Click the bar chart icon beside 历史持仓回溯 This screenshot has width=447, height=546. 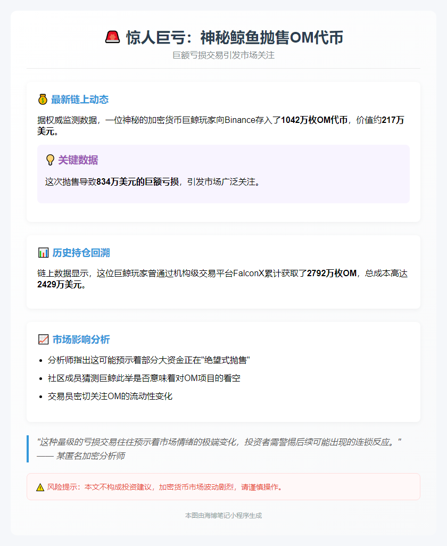[x=43, y=253]
